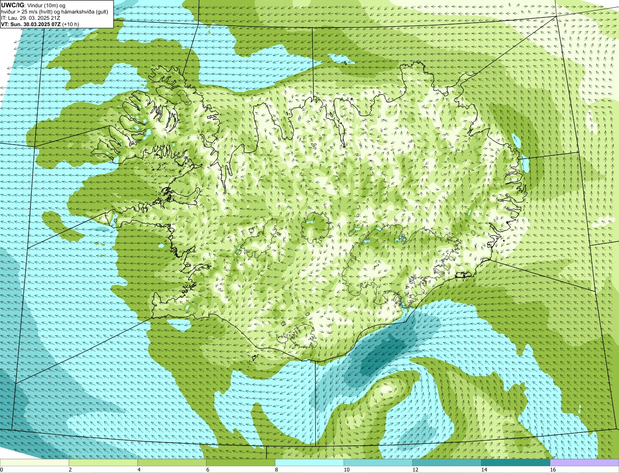This screenshot has width=619, height=473.
Task: Click the legend scale label 6
Action: [x=207, y=470]
